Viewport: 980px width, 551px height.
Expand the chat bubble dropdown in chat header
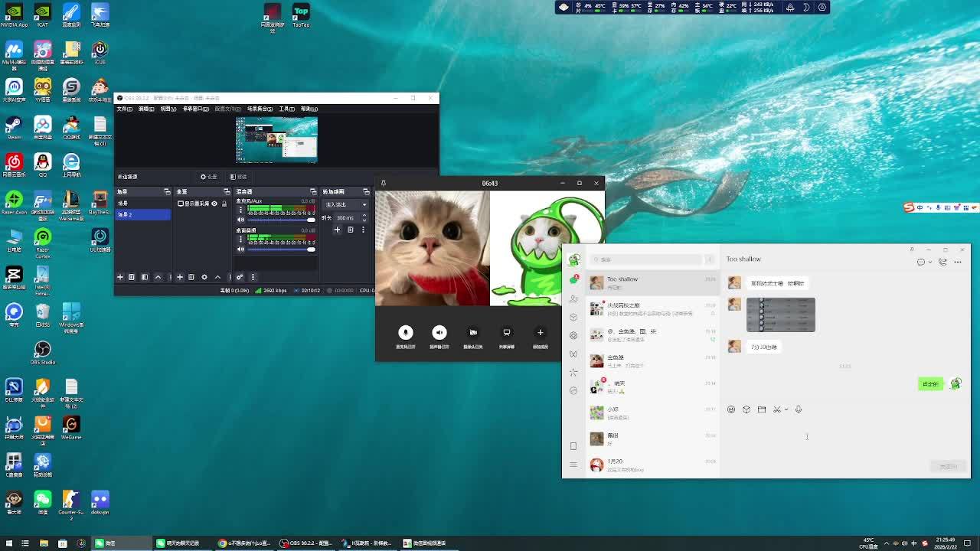tap(930, 262)
